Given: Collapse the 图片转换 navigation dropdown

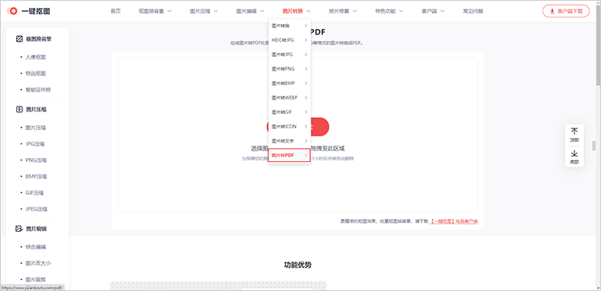Looking at the screenshot, I should (296, 11).
